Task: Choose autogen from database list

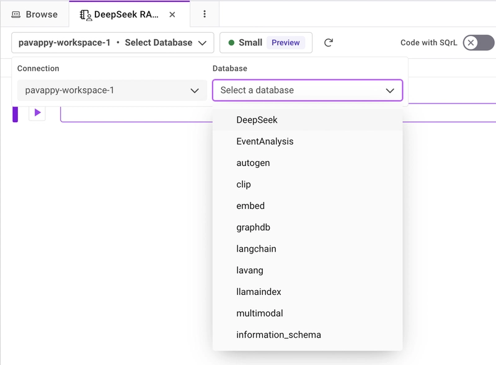Action: [x=308, y=163]
